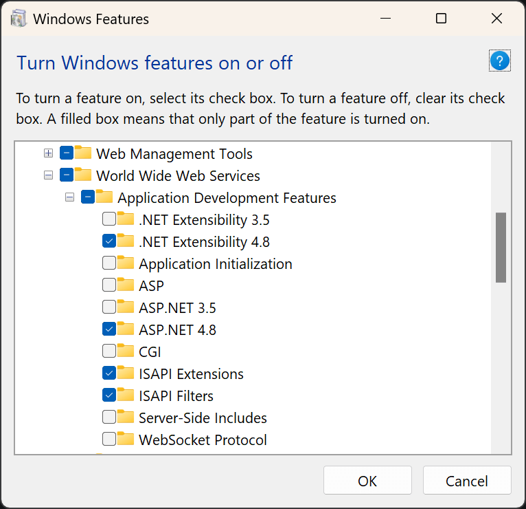Maximize the Windows Features dialog
This screenshot has height=509, width=526.
click(441, 18)
